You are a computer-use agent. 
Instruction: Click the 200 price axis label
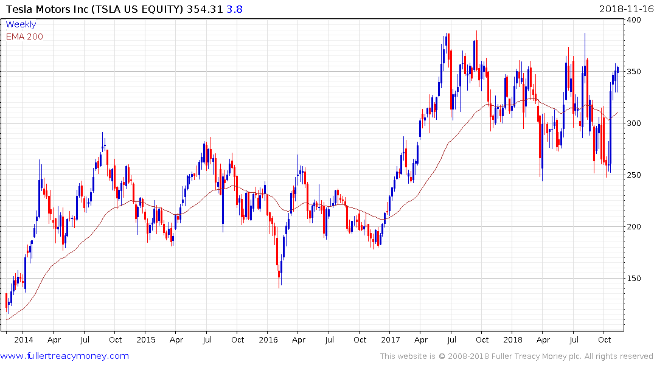pyautogui.click(x=634, y=226)
